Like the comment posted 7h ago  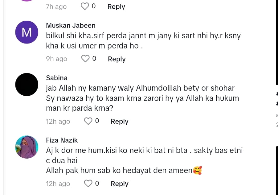click(x=85, y=6)
